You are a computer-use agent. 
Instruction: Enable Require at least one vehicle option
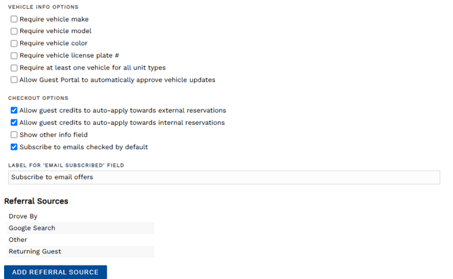tap(14, 68)
